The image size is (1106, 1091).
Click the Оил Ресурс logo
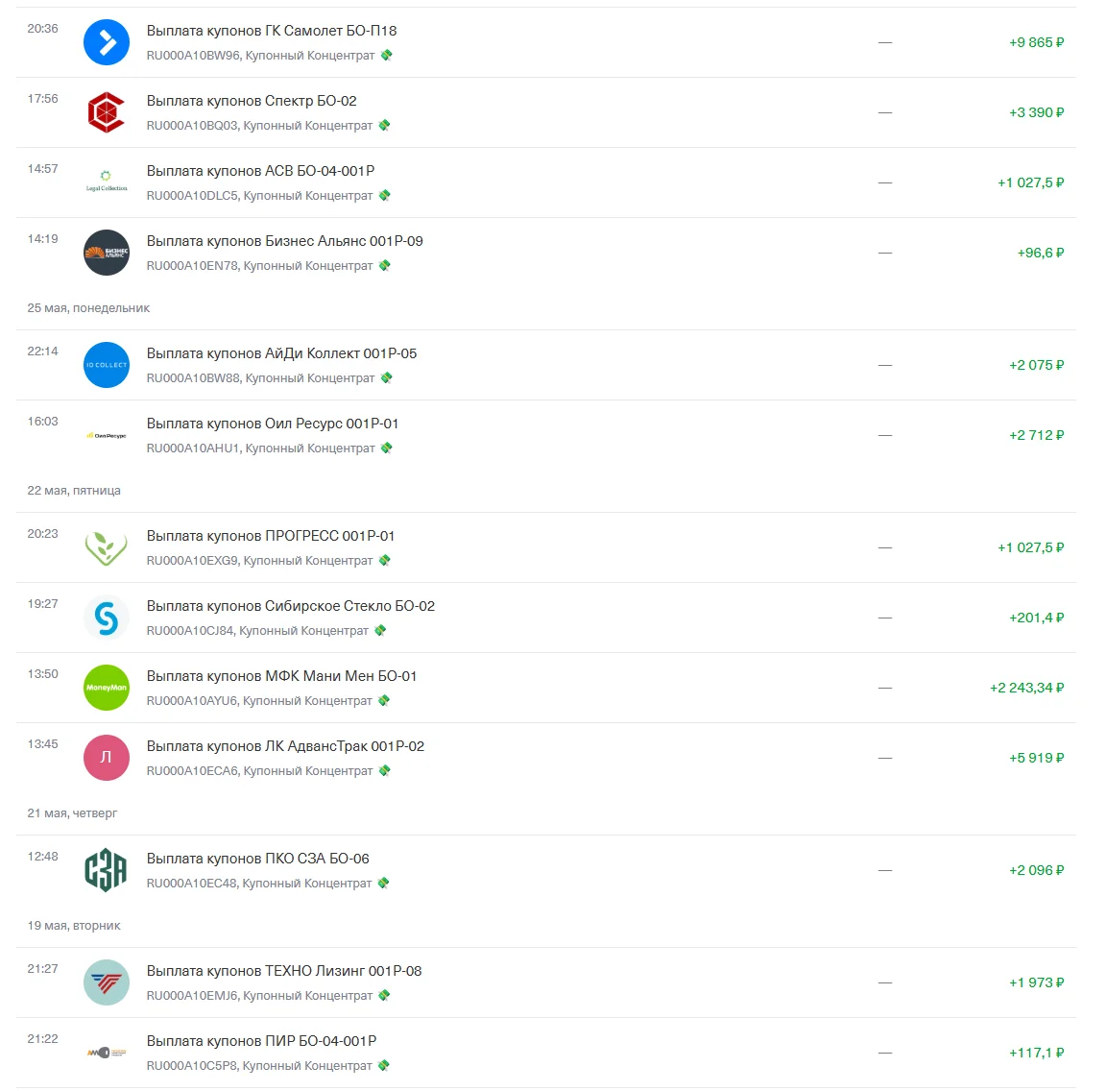pyautogui.click(x=107, y=435)
